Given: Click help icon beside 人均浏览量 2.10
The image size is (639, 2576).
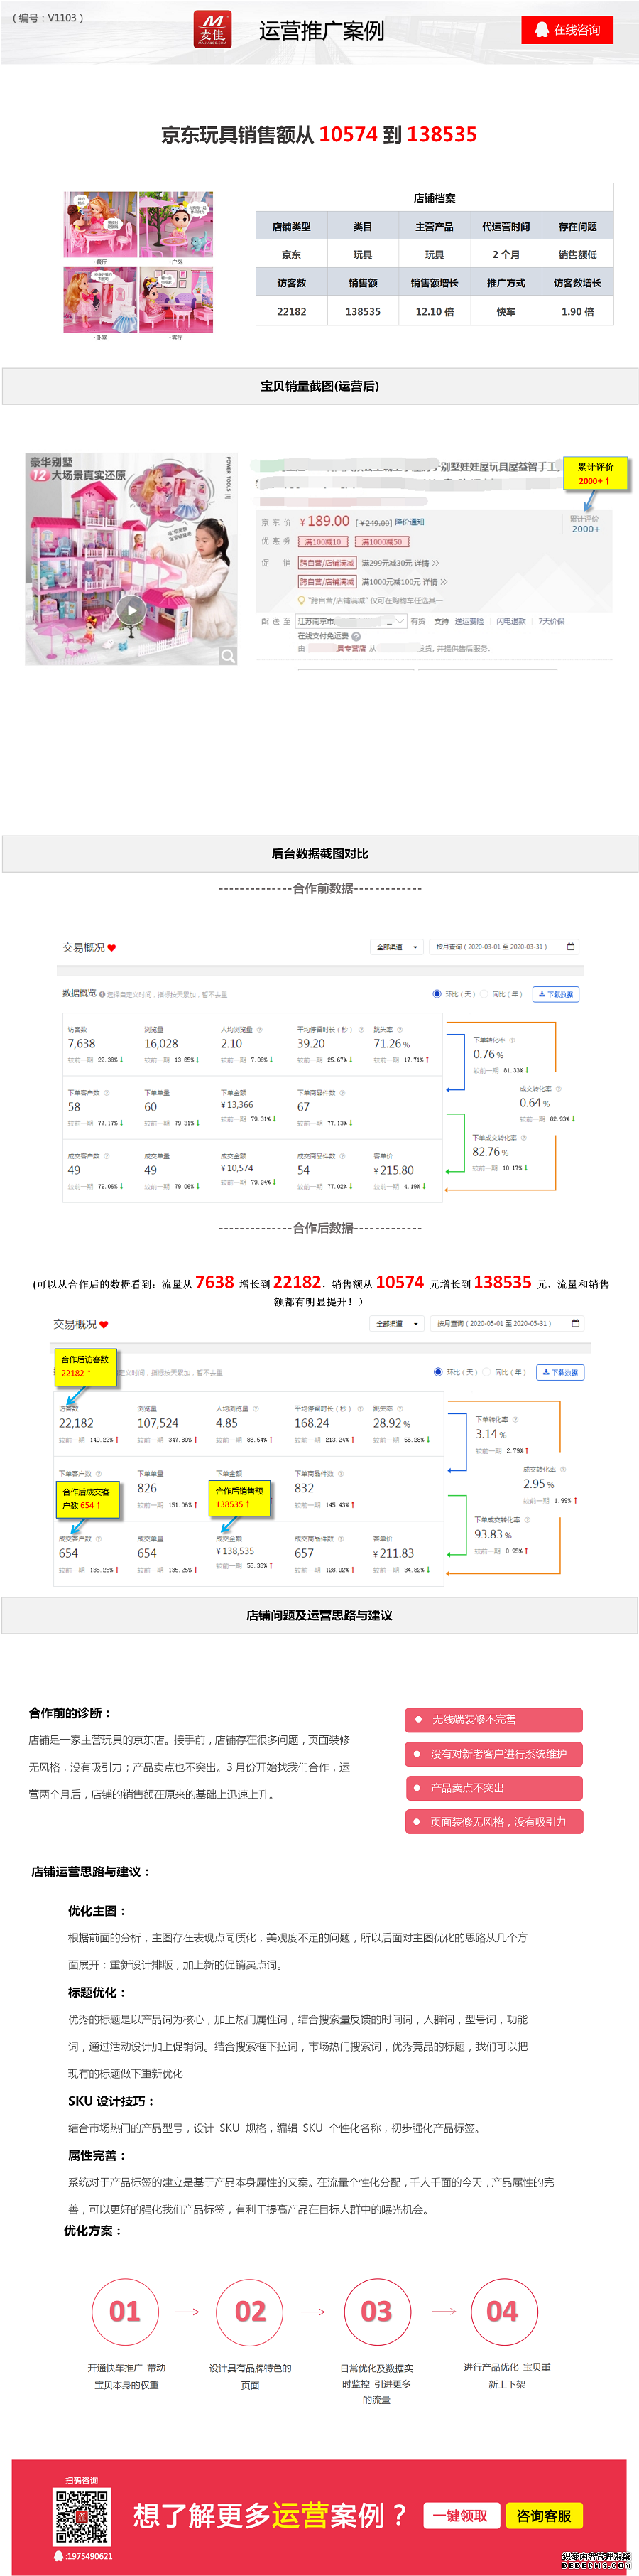Looking at the screenshot, I should tap(260, 1029).
